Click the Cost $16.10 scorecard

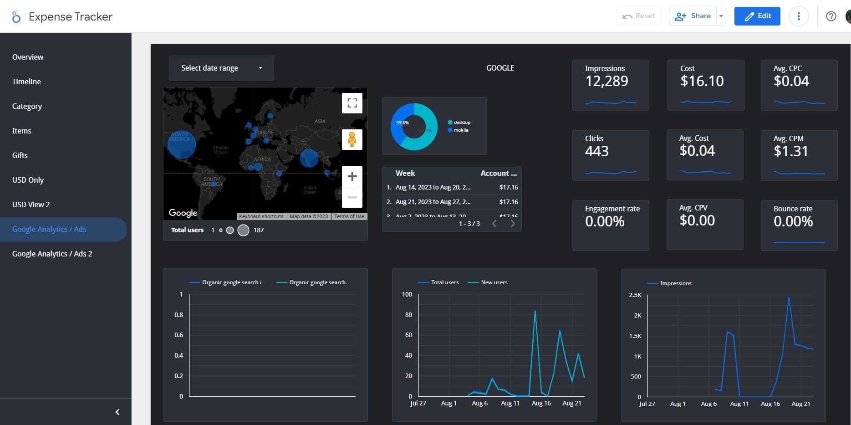coord(706,85)
